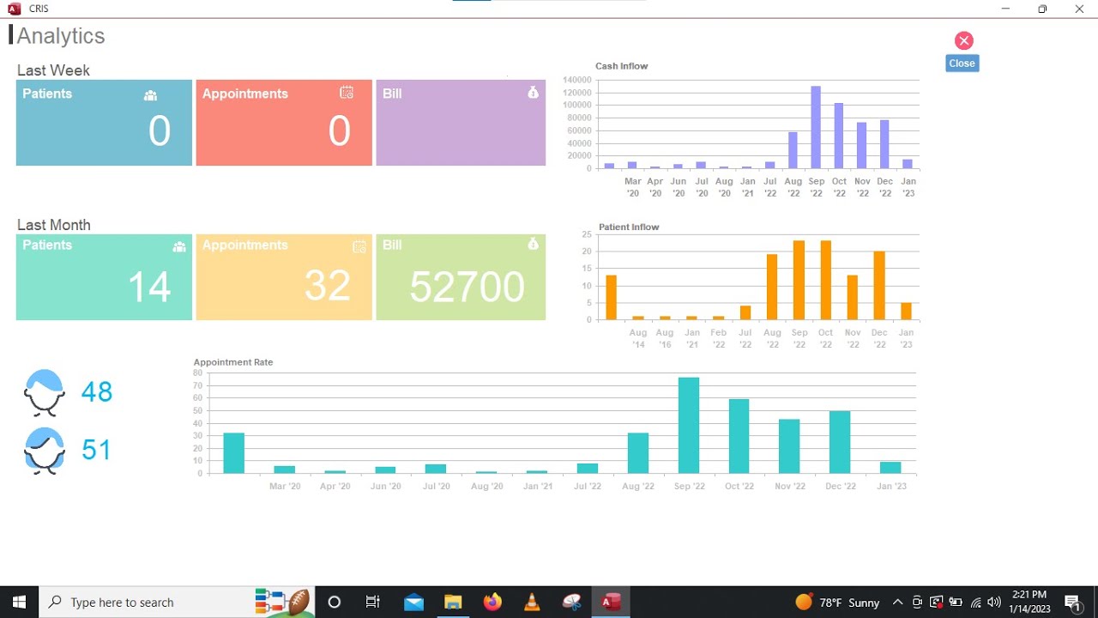Click the taskbar search box
The width and height of the screenshot is (1098, 618).
click(177, 602)
